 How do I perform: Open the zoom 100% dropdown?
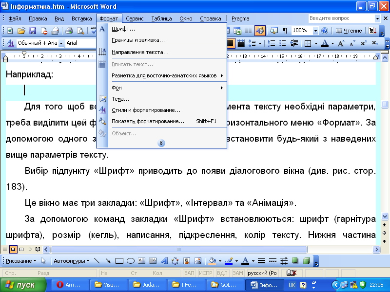tap(315, 31)
